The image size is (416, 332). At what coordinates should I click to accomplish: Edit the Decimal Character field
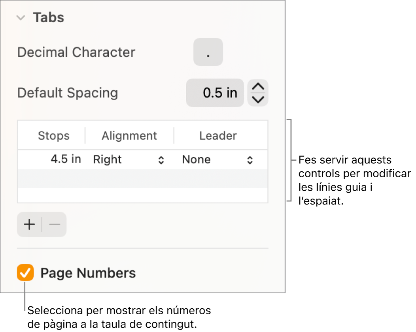[x=208, y=52]
